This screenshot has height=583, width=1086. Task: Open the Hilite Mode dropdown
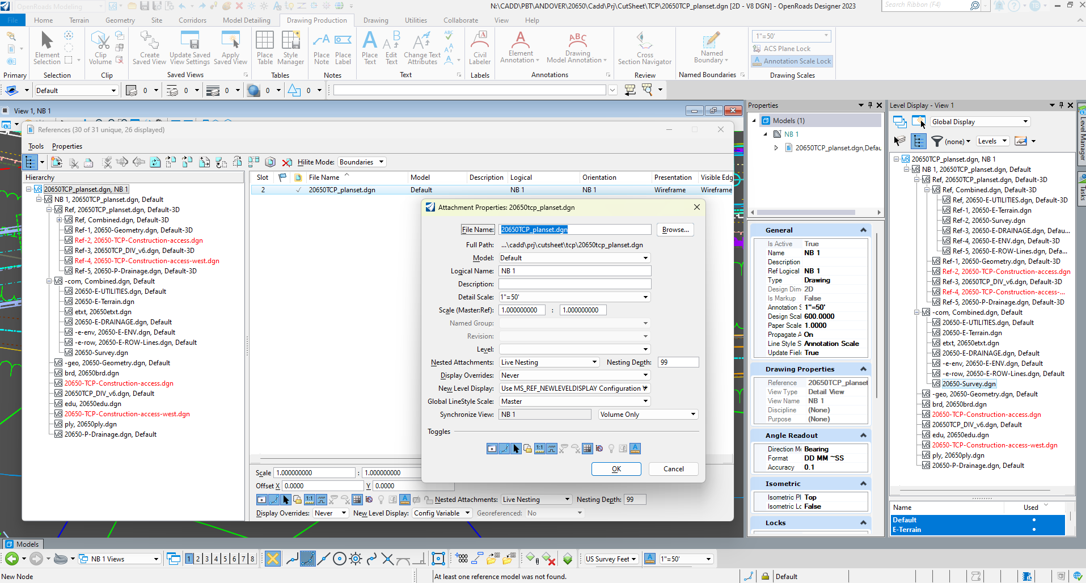tap(361, 162)
